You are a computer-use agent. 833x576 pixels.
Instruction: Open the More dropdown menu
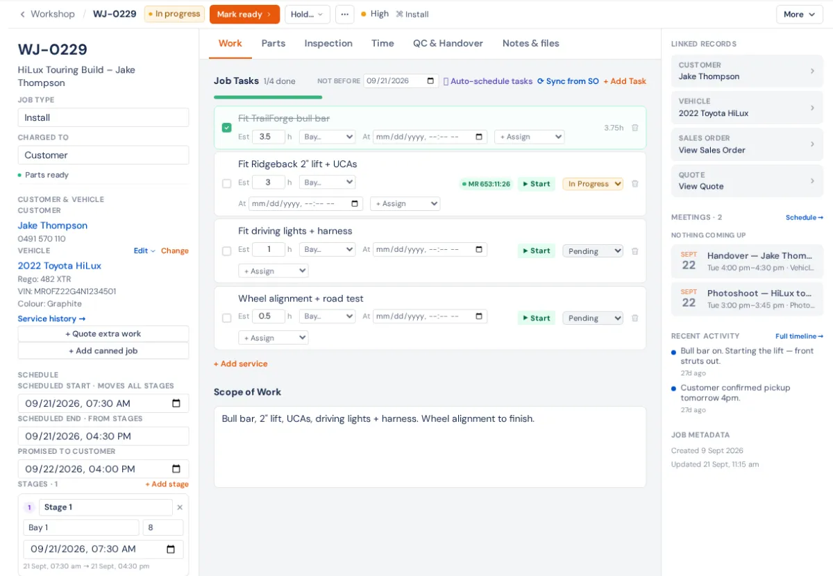(x=800, y=14)
